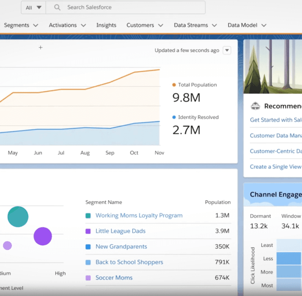Click the More heatmap row cell
This screenshot has width=302, height=296.
point(289,272)
